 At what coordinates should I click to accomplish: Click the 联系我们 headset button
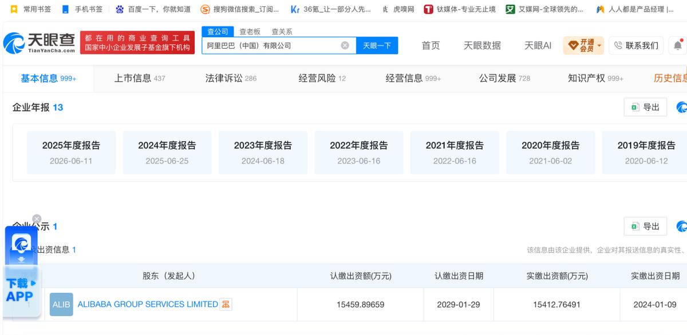pos(636,45)
